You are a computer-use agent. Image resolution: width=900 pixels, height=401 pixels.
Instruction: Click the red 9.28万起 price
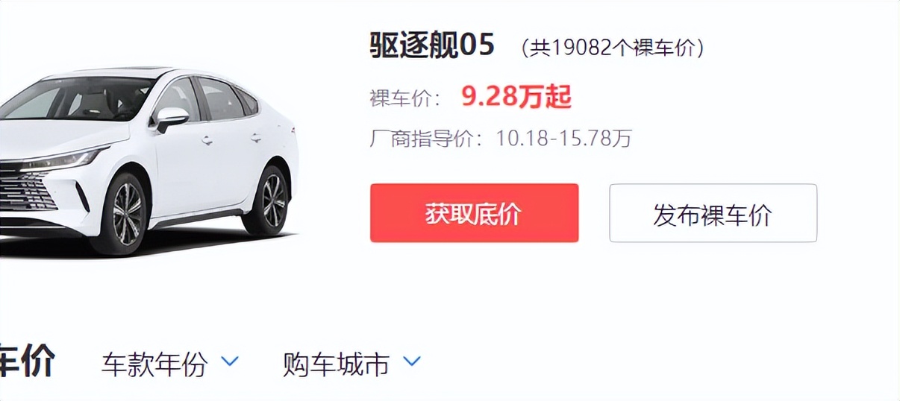pyautogui.click(x=516, y=97)
